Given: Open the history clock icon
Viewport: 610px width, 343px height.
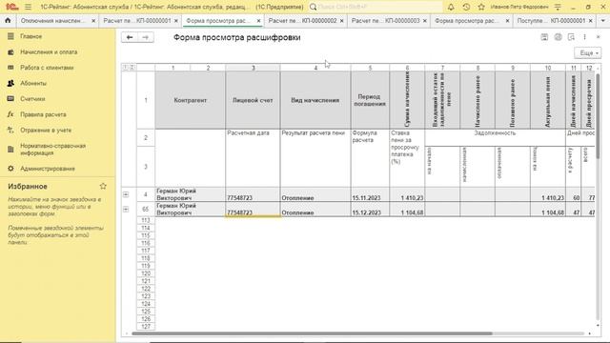Looking at the screenshot, I should (x=466, y=7).
